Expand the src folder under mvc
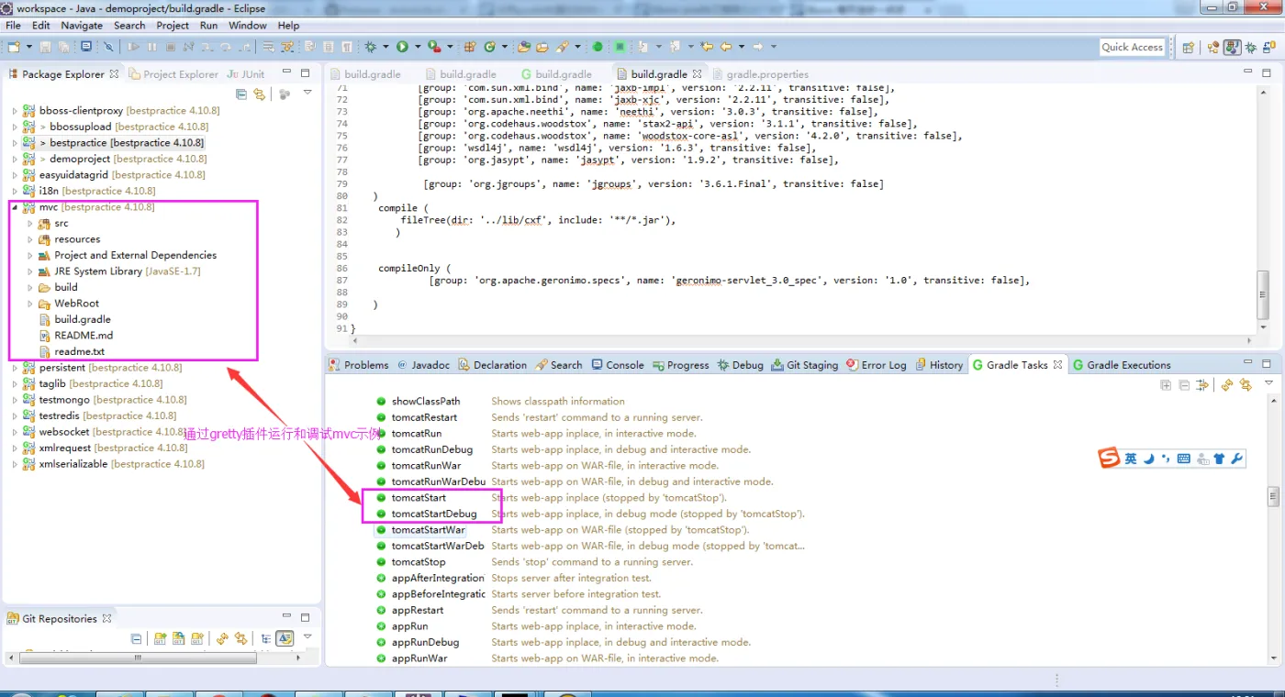This screenshot has height=697, width=1285. click(30, 223)
